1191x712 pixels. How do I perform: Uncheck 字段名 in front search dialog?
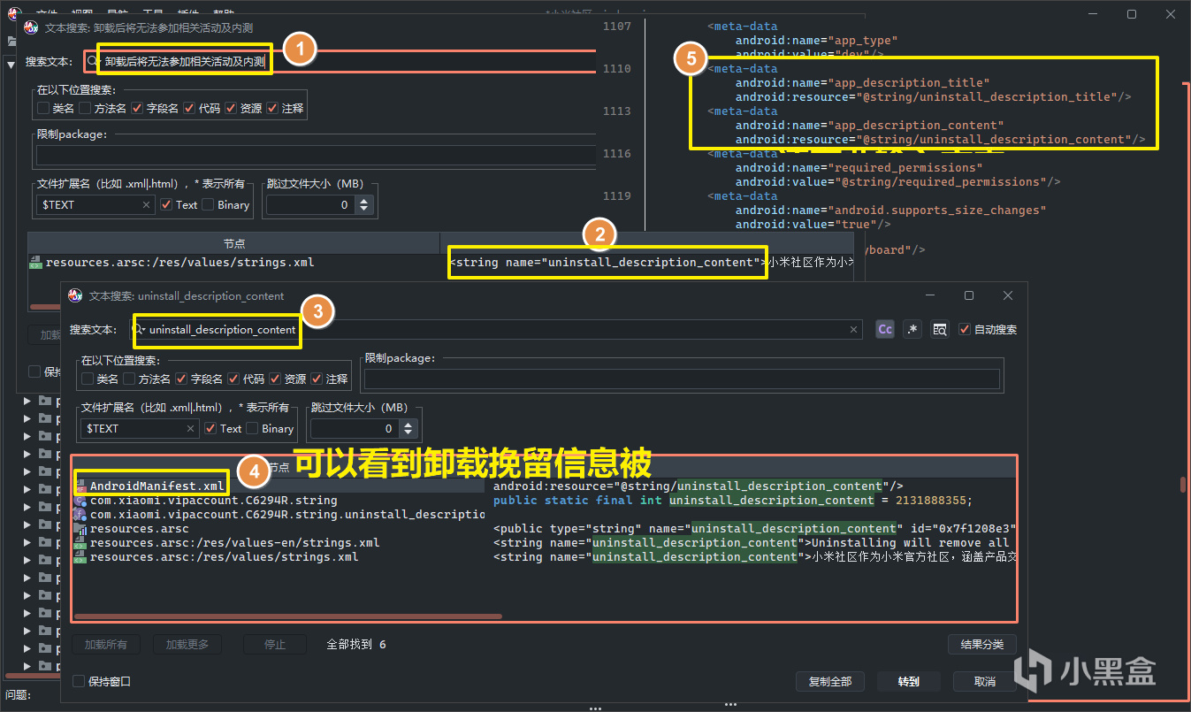click(181, 379)
